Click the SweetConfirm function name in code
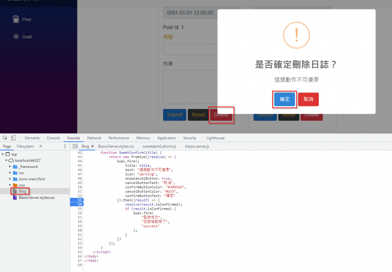 [131, 153]
